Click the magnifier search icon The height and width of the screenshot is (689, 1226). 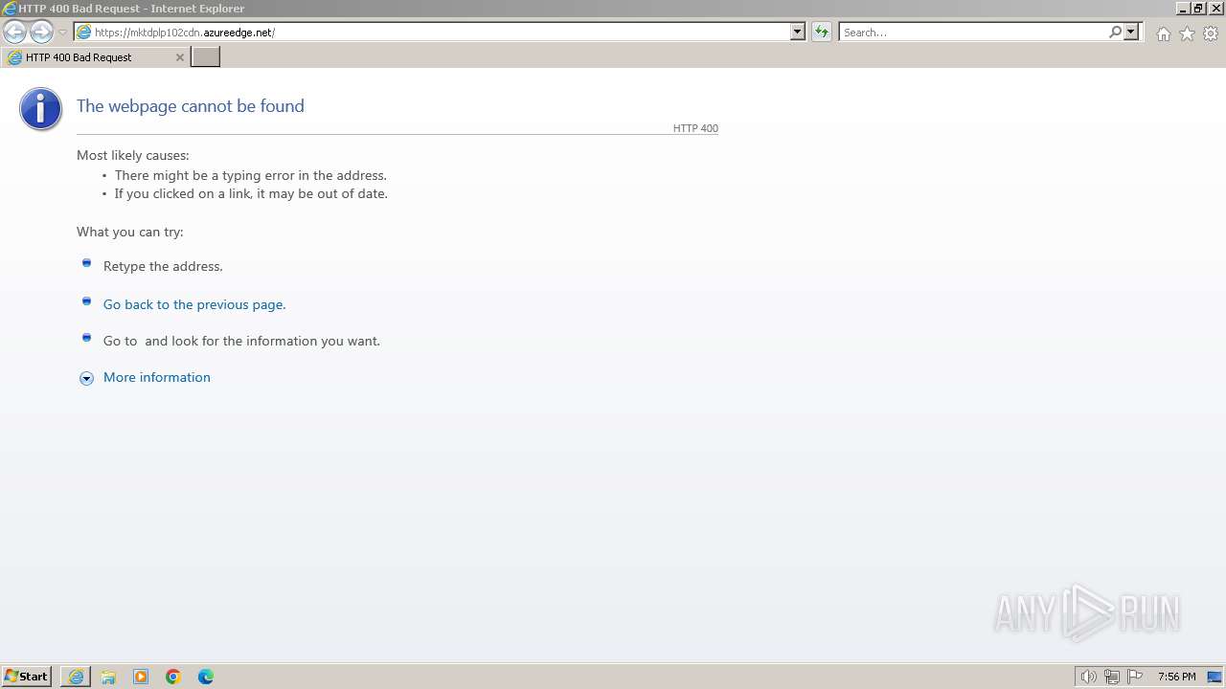tap(1115, 32)
